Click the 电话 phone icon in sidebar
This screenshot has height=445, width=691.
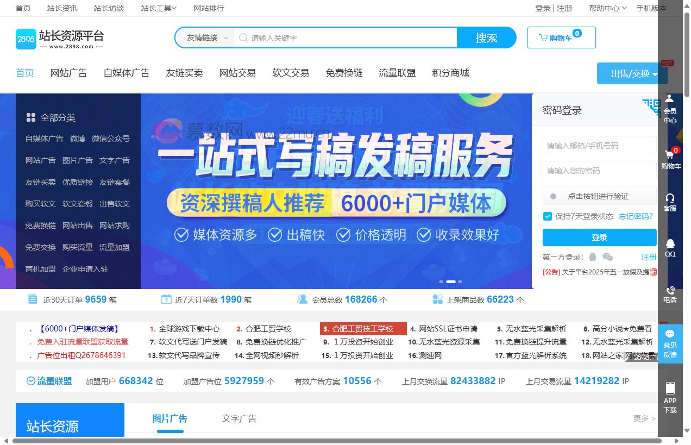coord(670,293)
